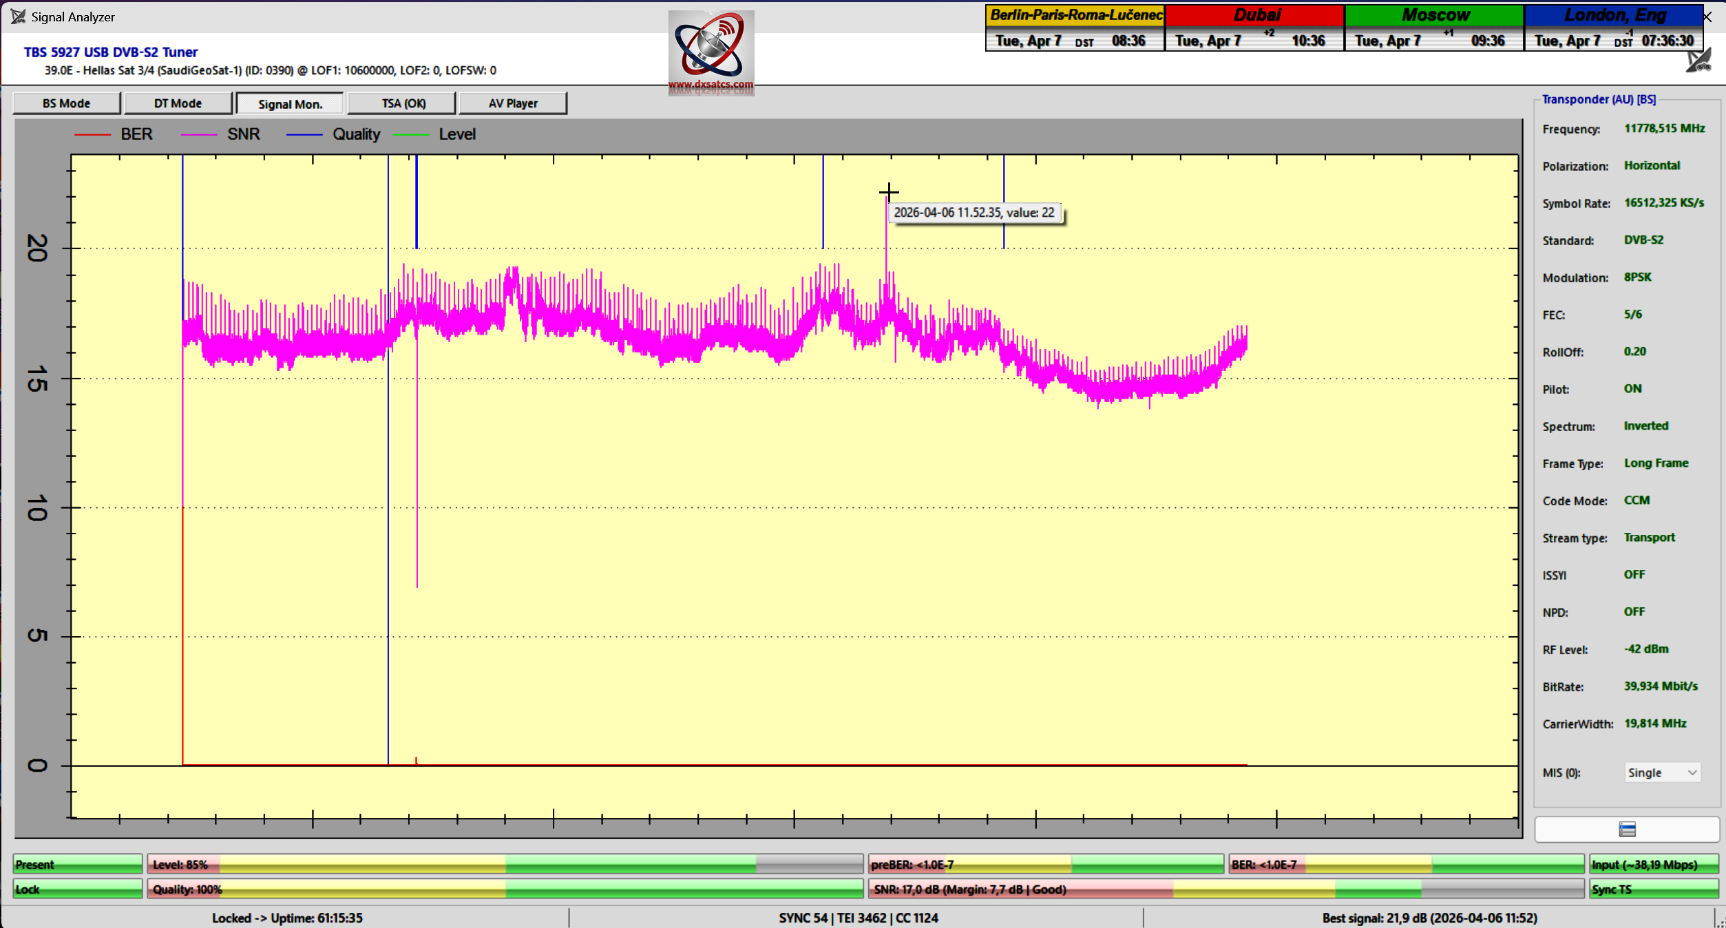This screenshot has width=1726, height=928.
Task: Click the satellite dish icon at top right
Action: pyautogui.click(x=1698, y=61)
